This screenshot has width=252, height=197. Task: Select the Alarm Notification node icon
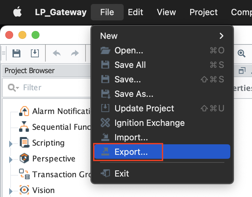click(x=24, y=111)
